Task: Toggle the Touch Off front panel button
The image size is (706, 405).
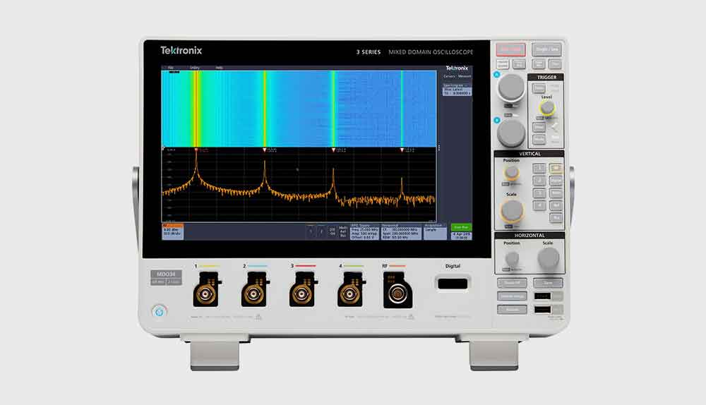Action: [512, 283]
